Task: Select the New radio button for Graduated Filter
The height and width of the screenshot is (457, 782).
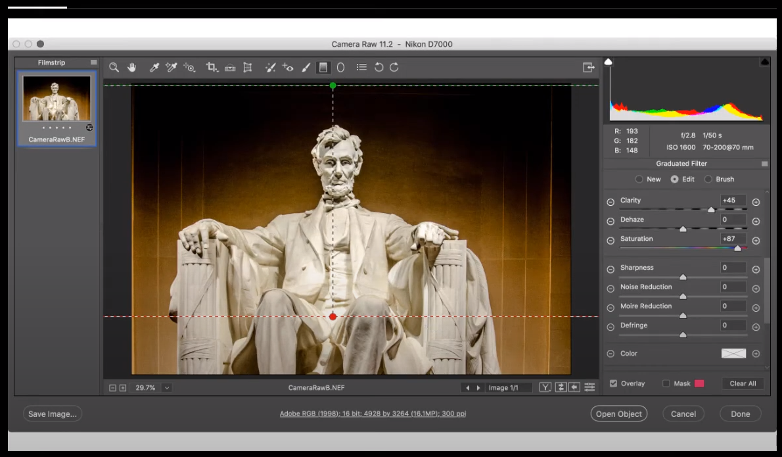Action: click(x=639, y=179)
